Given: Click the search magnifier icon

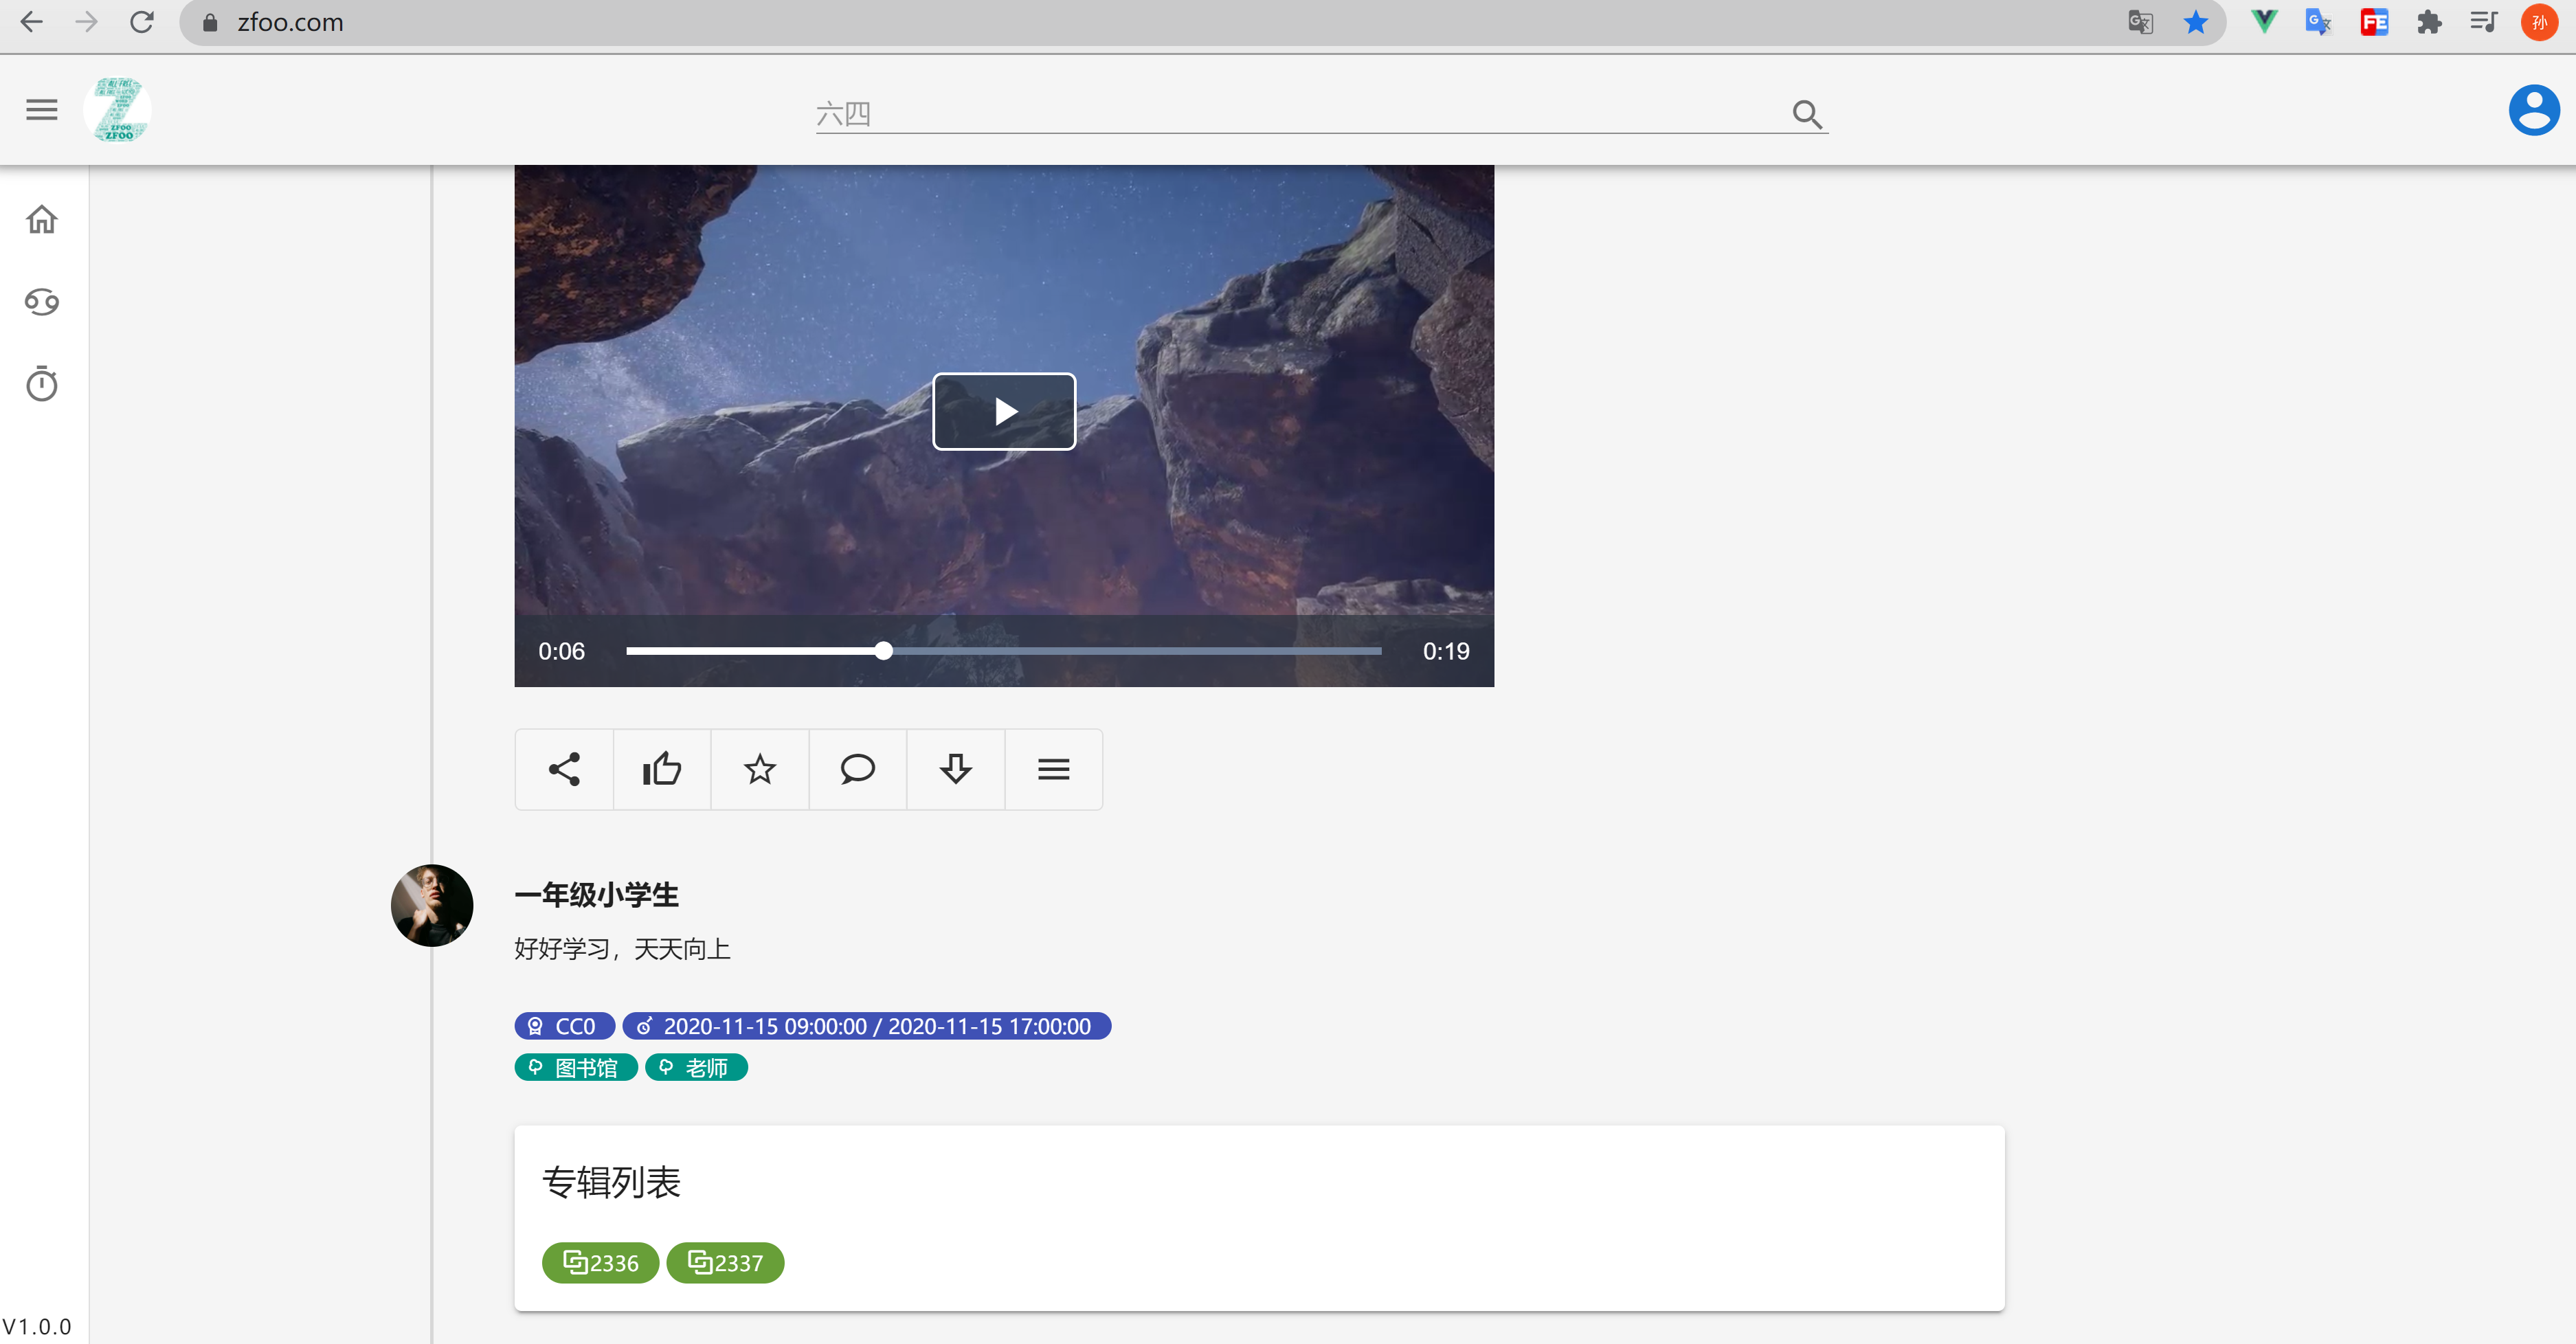Looking at the screenshot, I should pyautogui.click(x=1806, y=114).
